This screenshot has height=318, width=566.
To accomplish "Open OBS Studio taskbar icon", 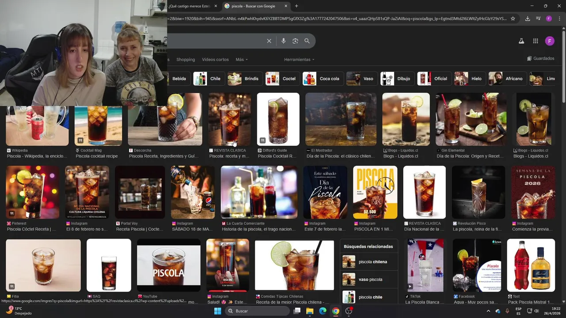I will tap(349, 311).
